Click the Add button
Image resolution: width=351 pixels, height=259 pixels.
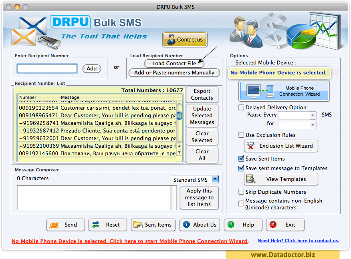pyautogui.click(x=91, y=68)
